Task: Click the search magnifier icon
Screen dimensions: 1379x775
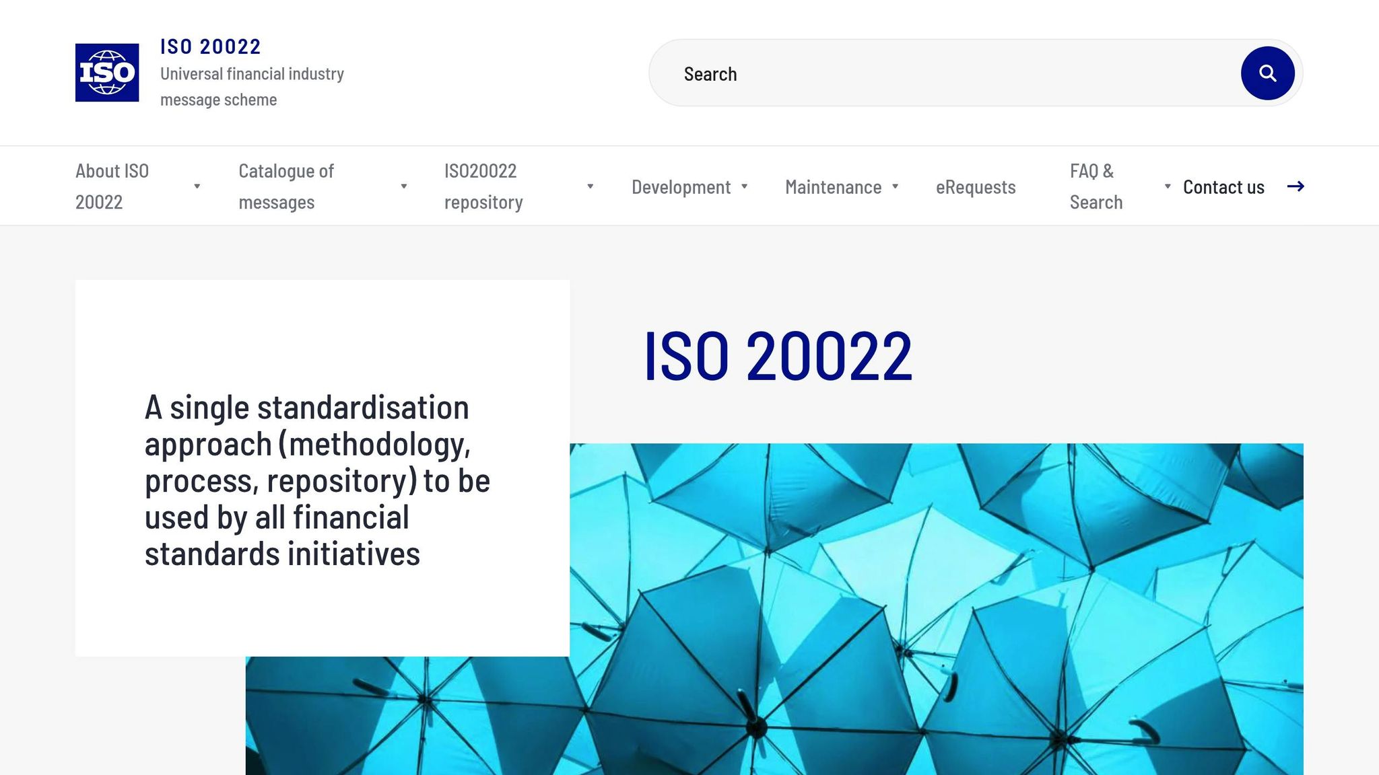Action: click(1269, 73)
